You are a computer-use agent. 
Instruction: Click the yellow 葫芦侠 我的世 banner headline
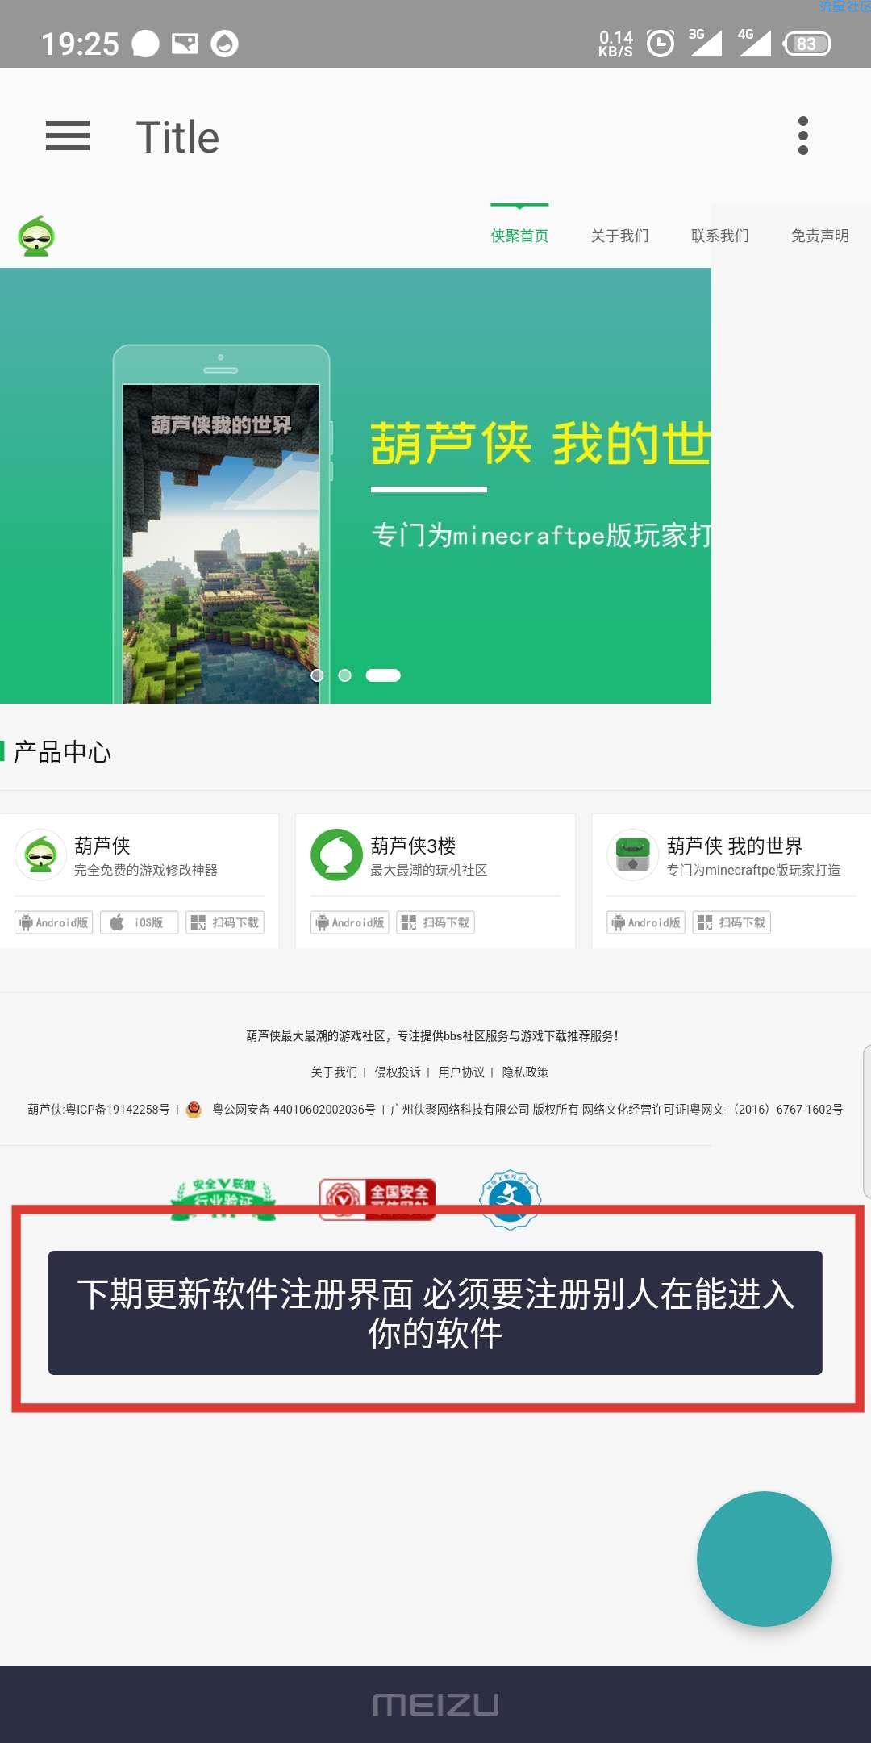[540, 444]
